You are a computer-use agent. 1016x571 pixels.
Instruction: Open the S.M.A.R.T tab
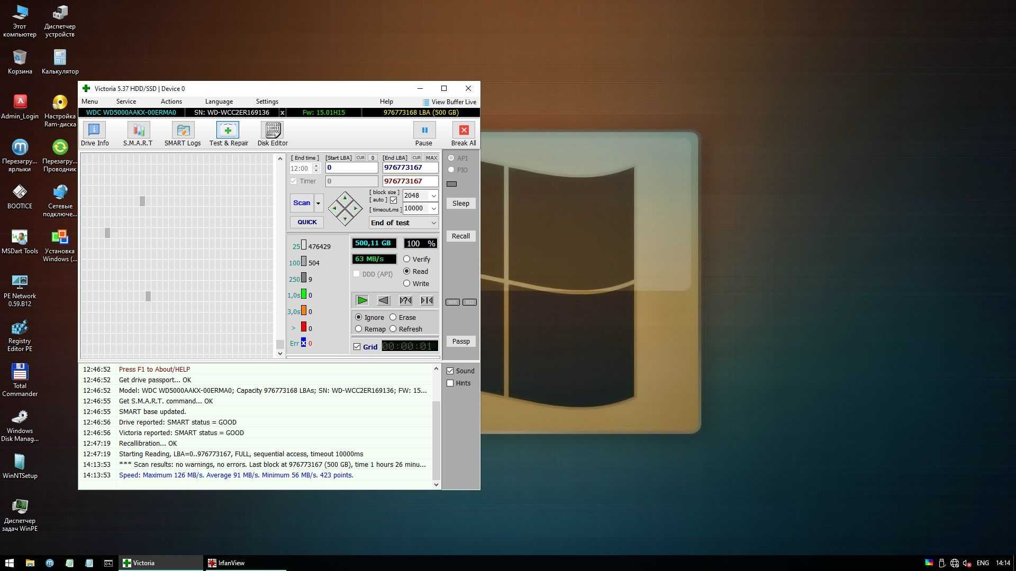[x=138, y=134]
